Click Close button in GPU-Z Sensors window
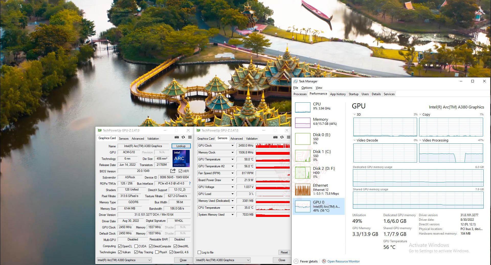This screenshot has width=491, height=265. pyautogui.click(x=282, y=260)
